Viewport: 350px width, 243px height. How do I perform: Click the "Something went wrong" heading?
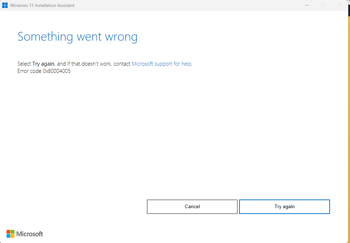[x=77, y=37]
